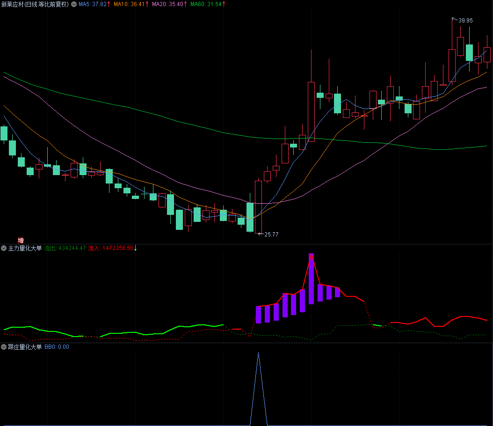Select the 跟庄量化大单 indicator name
This screenshot has width=493, height=426.
25,347
